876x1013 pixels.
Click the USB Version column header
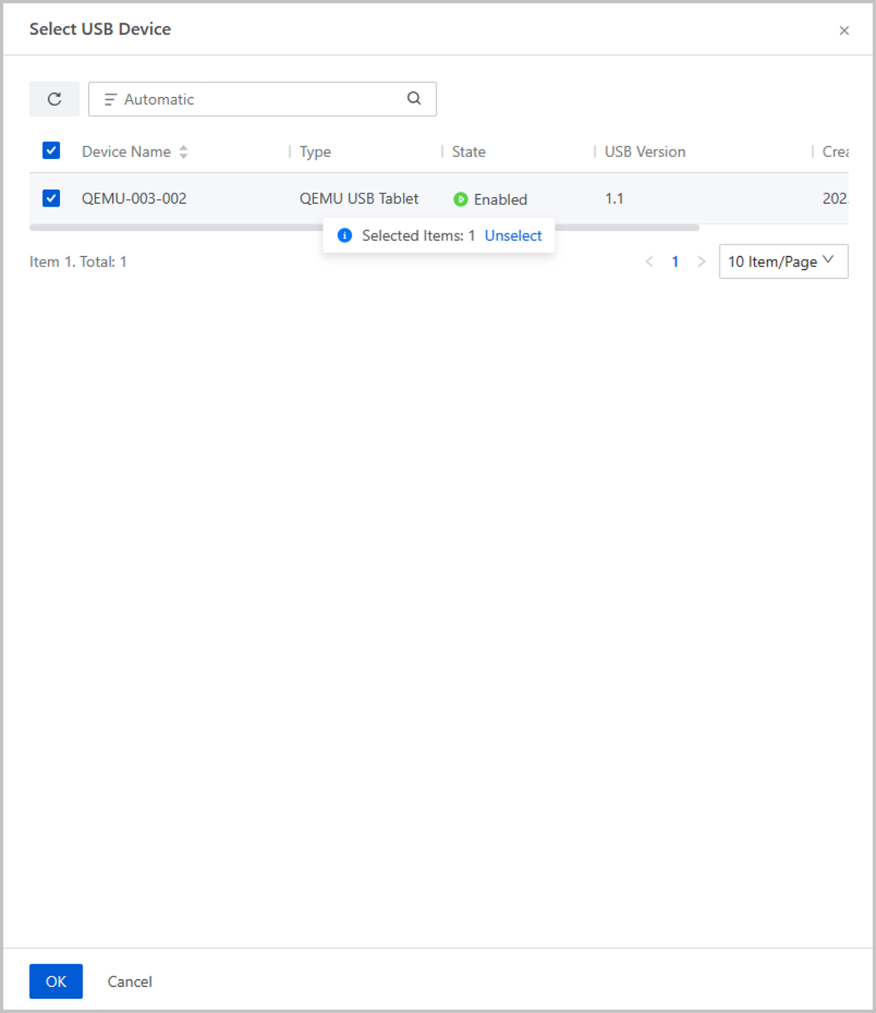tap(645, 152)
